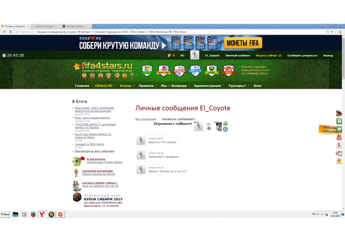The height and width of the screenshot is (242, 345).
Task: Expand the Кланы navigation dropdown
Action: pos(126,86)
